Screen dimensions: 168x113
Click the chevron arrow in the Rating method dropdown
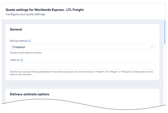152,47
